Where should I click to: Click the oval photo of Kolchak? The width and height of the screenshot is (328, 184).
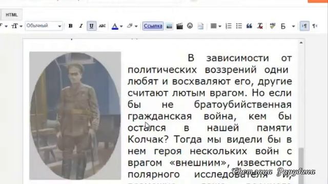click(x=75, y=116)
